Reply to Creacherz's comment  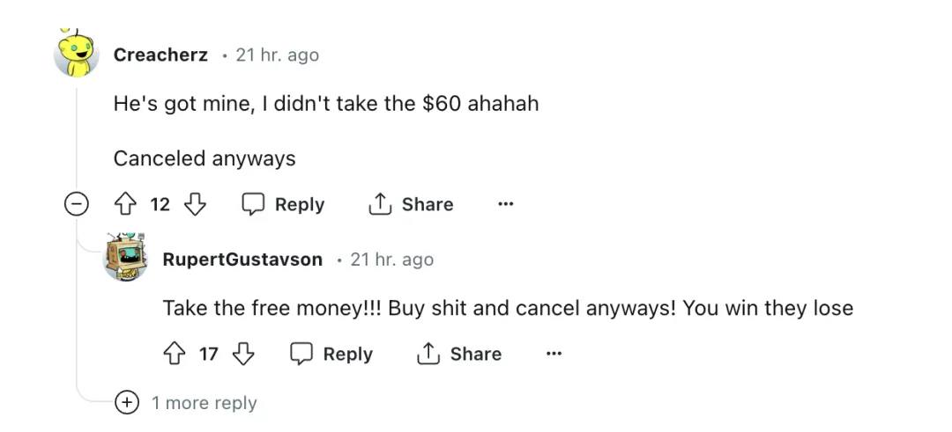[x=284, y=205]
